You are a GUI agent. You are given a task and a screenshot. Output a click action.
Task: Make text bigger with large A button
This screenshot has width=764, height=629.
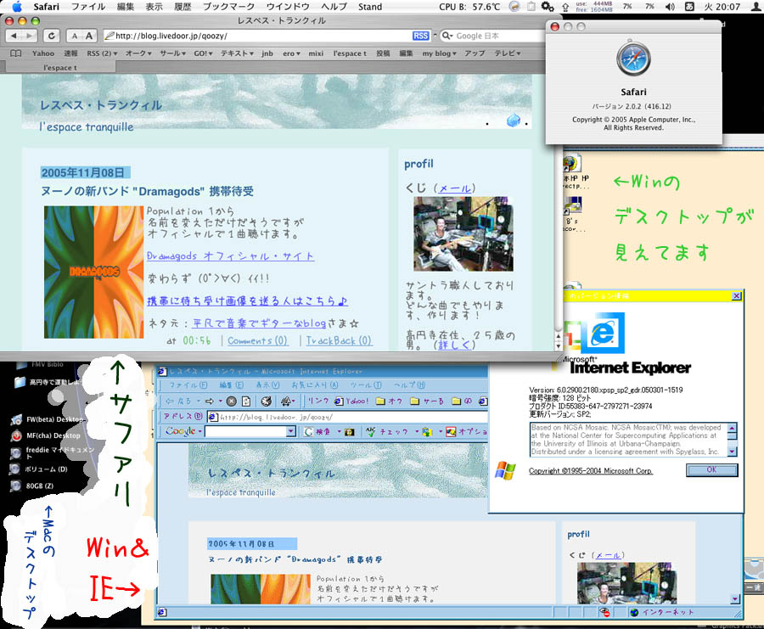89,36
